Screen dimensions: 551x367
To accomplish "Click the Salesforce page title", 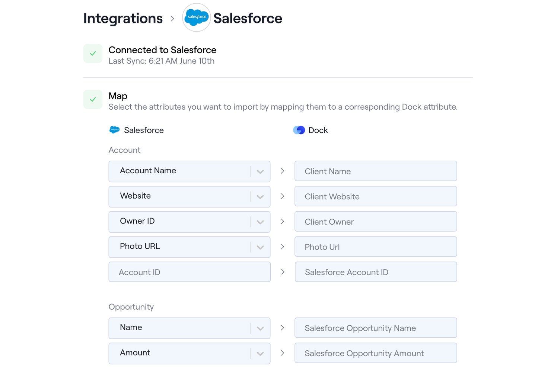I will pyautogui.click(x=248, y=18).
